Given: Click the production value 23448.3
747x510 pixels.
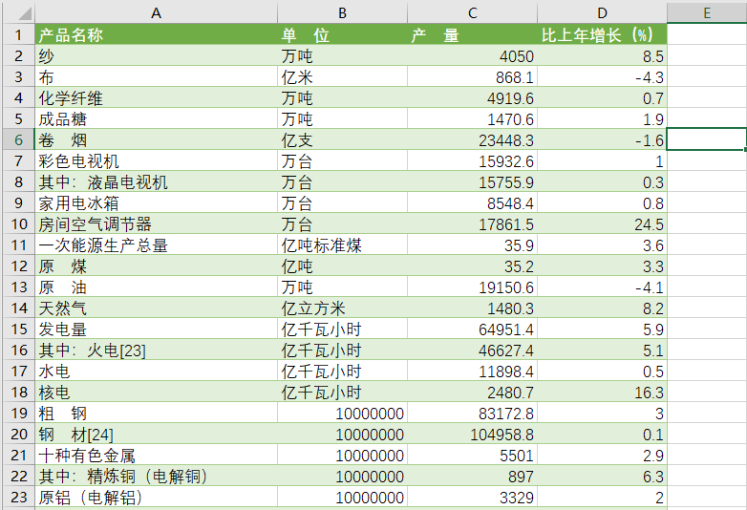Looking at the screenshot, I should pyautogui.click(x=473, y=140).
